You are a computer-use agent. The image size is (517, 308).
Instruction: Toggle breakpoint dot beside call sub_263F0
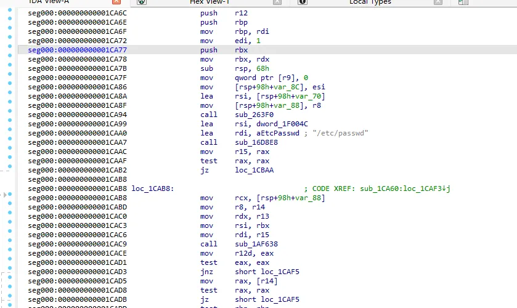tap(10, 111)
